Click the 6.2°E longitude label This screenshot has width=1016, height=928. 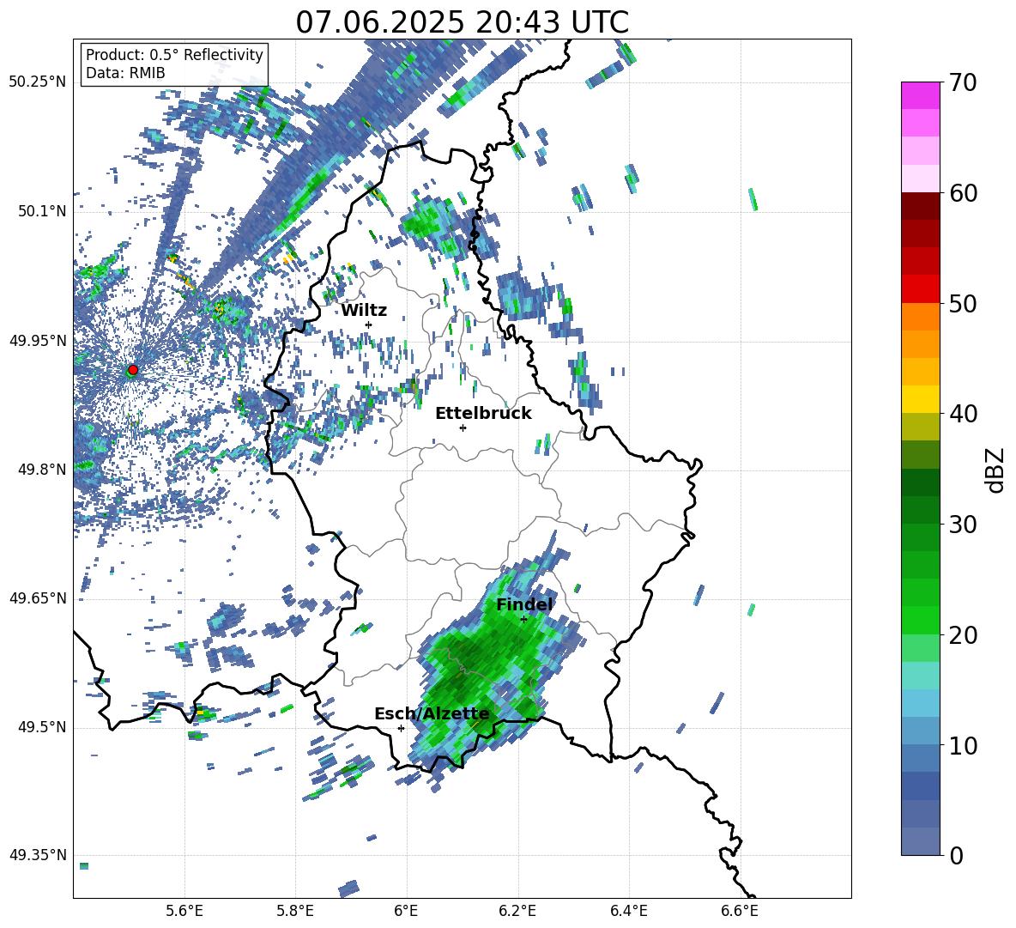point(517,911)
